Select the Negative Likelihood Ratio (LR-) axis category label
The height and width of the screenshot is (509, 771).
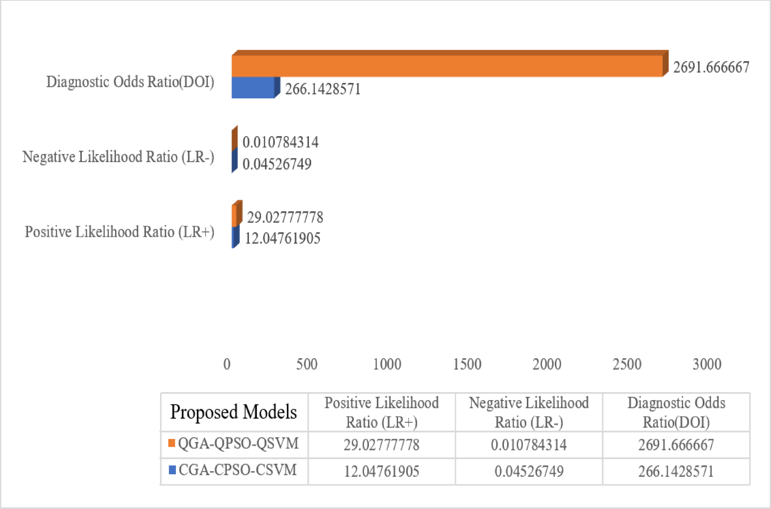pyautogui.click(x=118, y=157)
